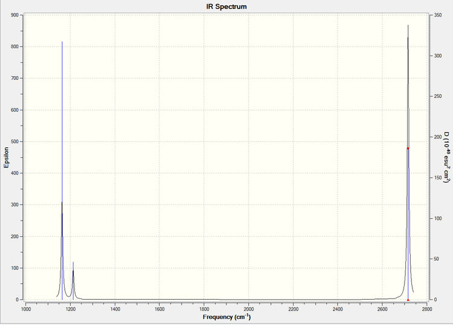Image resolution: width=453 pixels, height=325 pixels.
Task: Click the IR Spectrum chart title
Action: (226, 7)
